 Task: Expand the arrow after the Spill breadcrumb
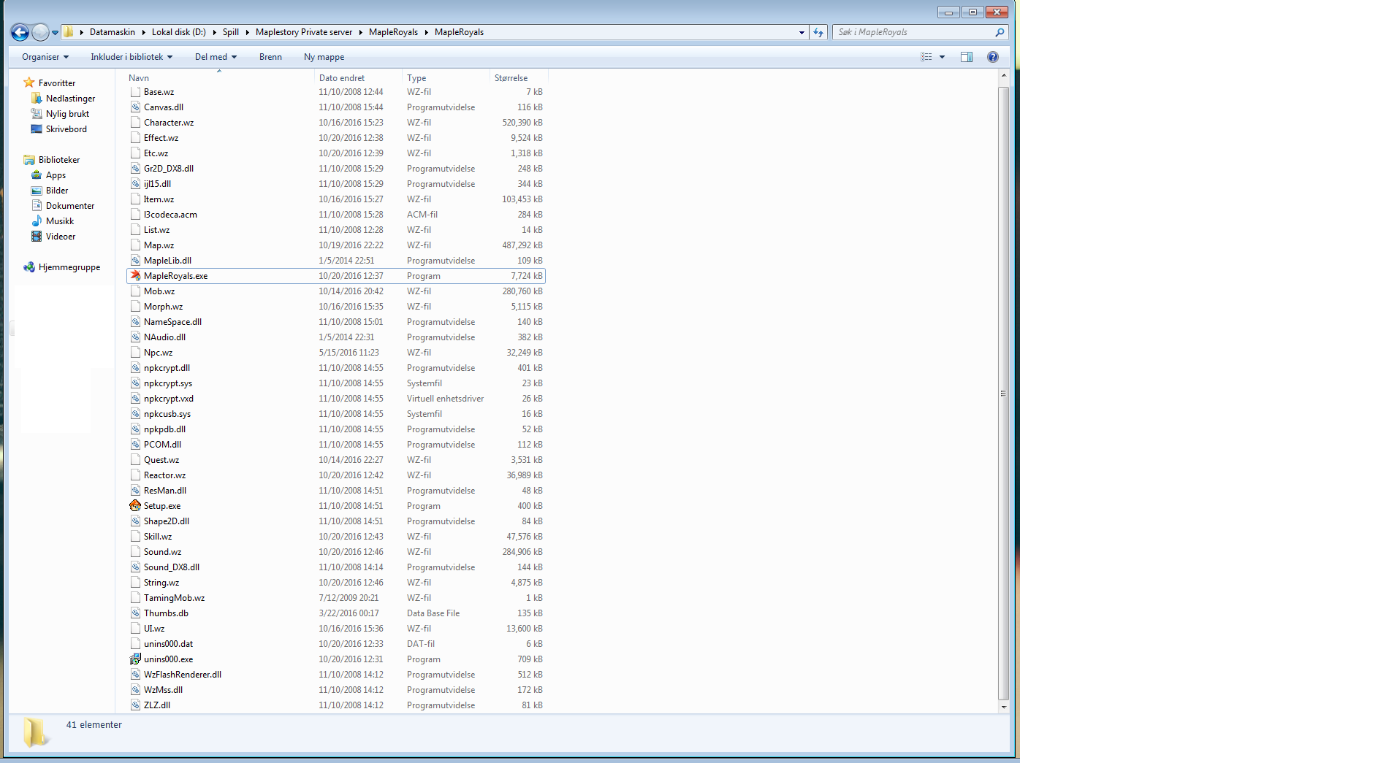point(248,32)
